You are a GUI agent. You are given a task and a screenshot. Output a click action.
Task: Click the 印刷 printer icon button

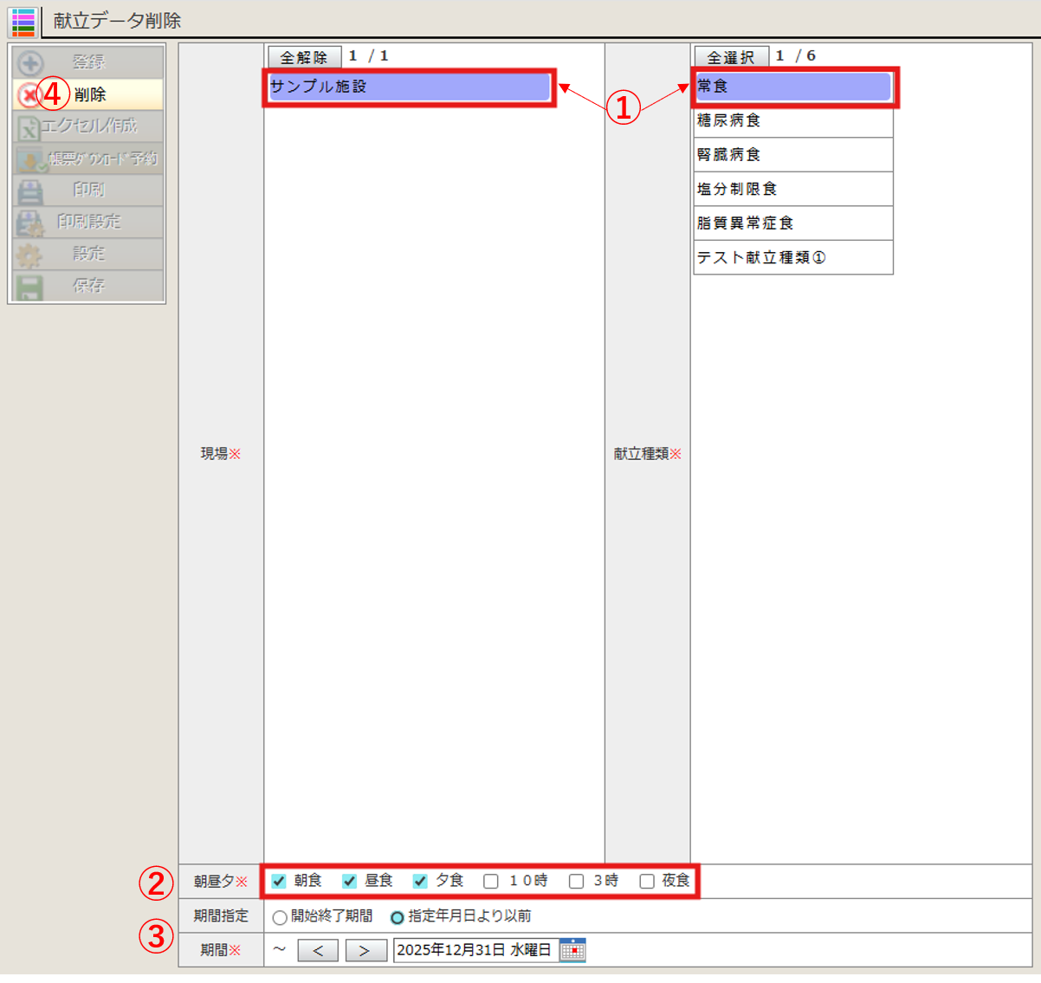(30, 191)
